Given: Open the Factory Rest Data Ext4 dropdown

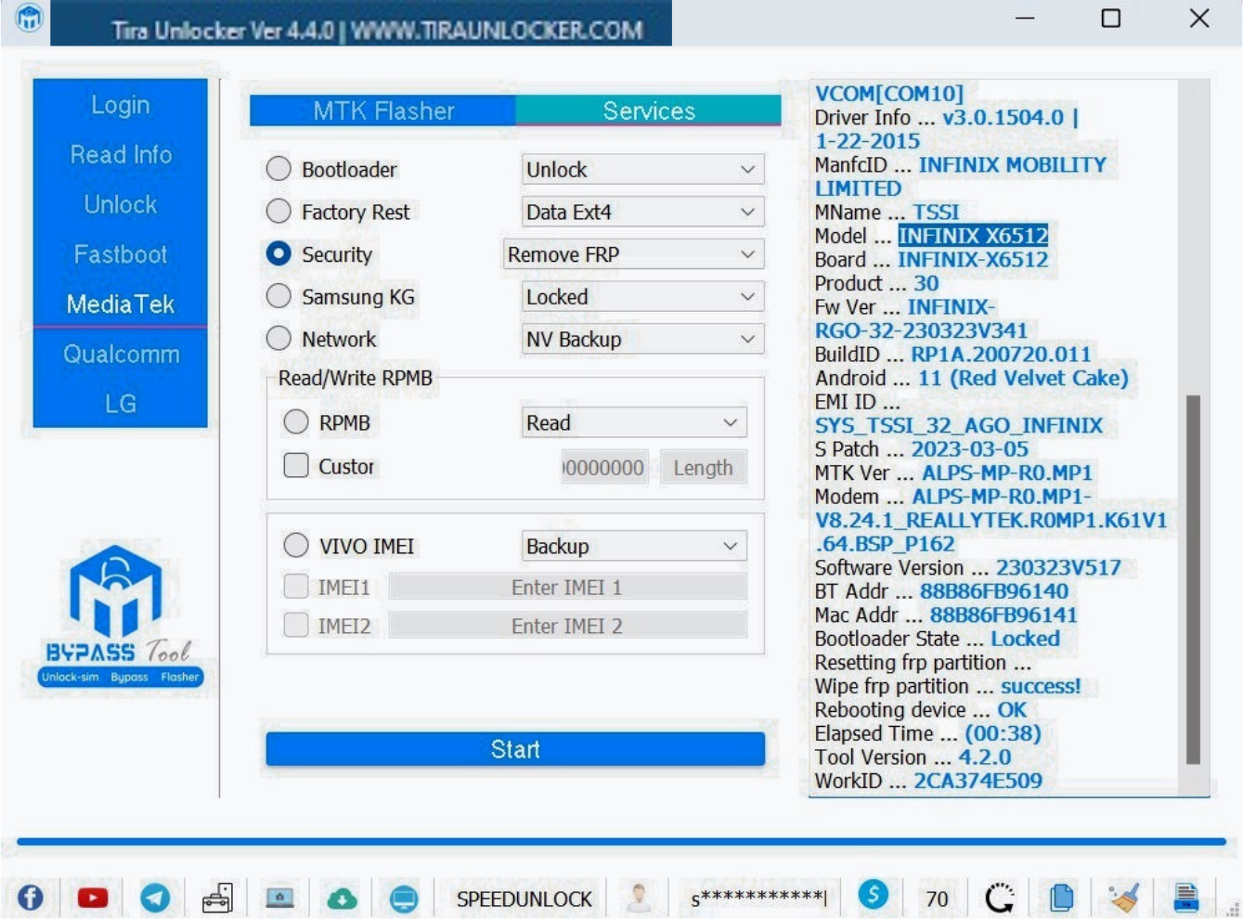Looking at the screenshot, I should [x=642, y=212].
